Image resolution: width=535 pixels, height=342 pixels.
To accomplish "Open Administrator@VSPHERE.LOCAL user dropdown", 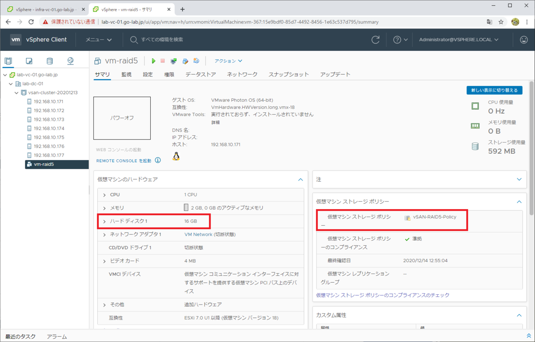I will coord(459,40).
